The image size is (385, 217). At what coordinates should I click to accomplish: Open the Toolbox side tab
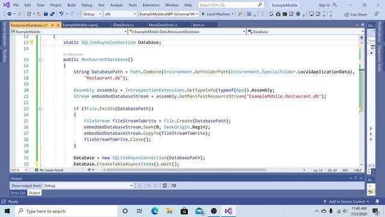[4, 55]
